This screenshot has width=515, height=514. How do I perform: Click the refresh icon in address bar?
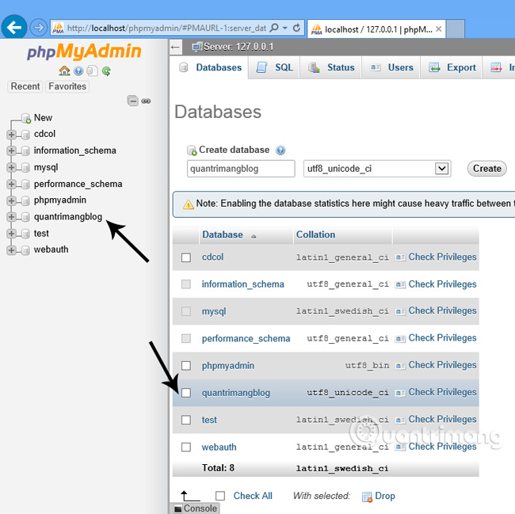click(296, 28)
